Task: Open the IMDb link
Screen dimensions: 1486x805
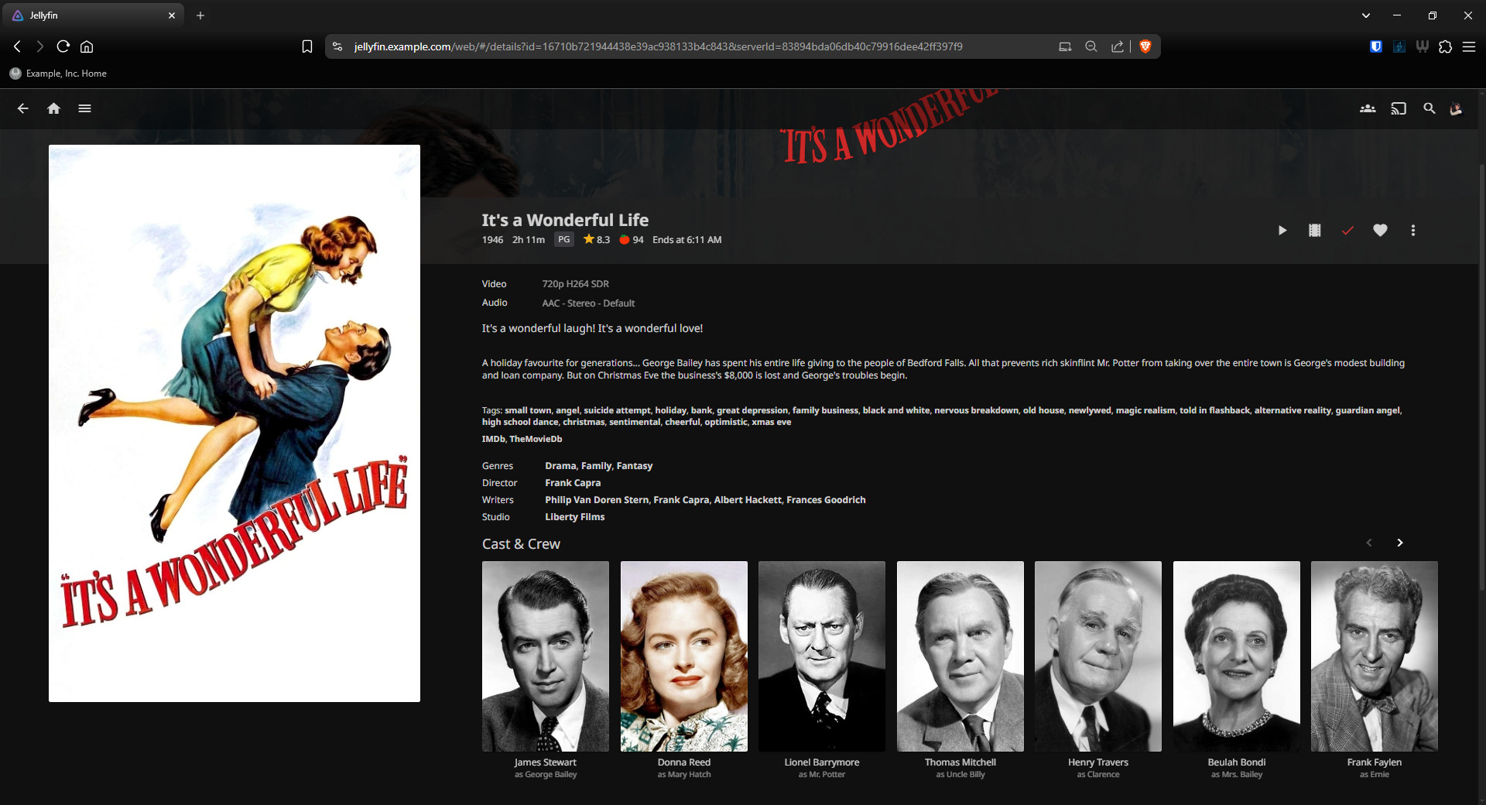Action: (493, 439)
